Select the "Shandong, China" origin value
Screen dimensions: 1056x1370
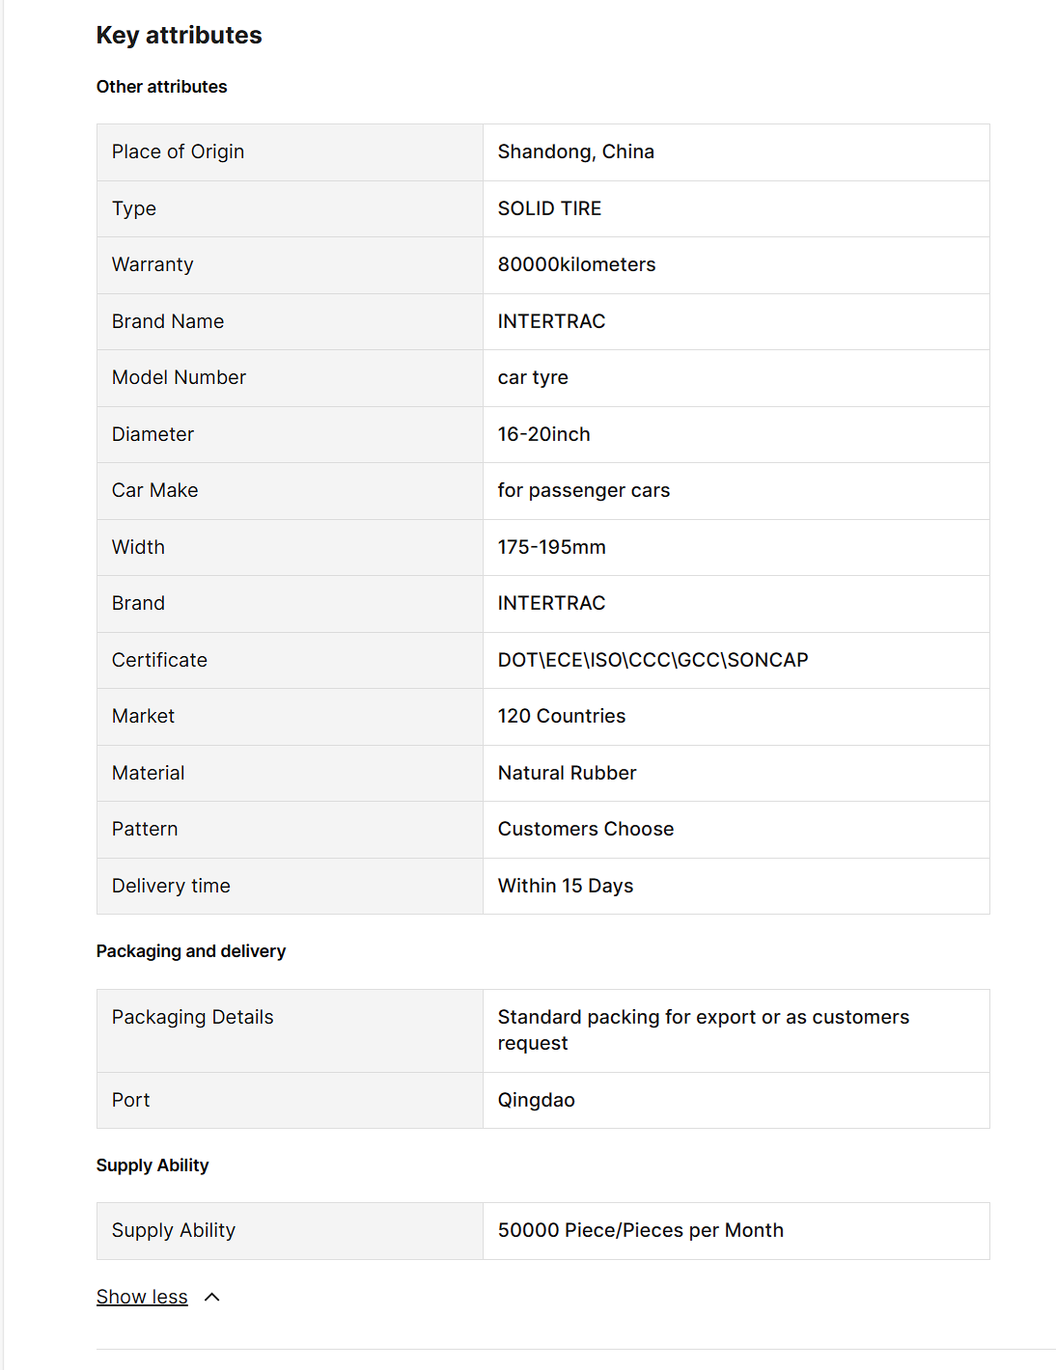pos(575,151)
